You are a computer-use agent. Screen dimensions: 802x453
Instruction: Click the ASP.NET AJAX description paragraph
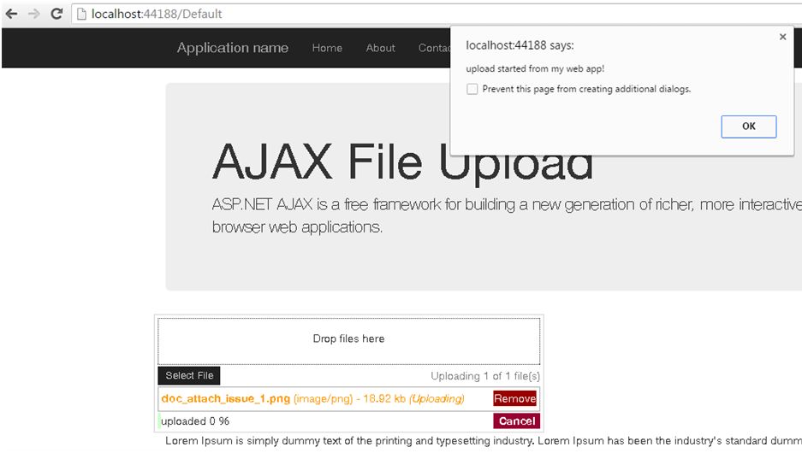pos(507,215)
